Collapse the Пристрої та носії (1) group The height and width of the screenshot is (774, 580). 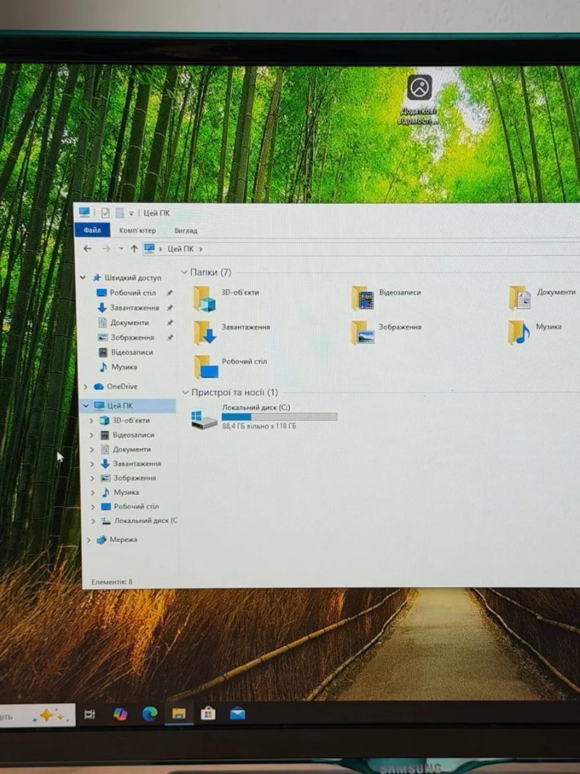coord(186,392)
